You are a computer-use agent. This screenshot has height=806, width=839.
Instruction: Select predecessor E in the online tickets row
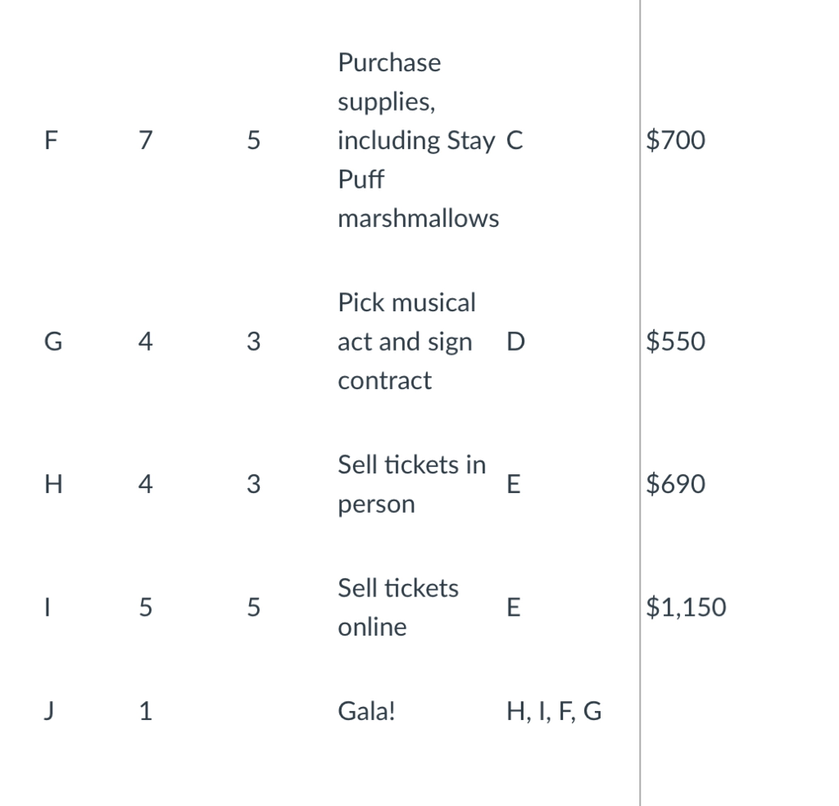pyautogui.click(x=514, y=608)
